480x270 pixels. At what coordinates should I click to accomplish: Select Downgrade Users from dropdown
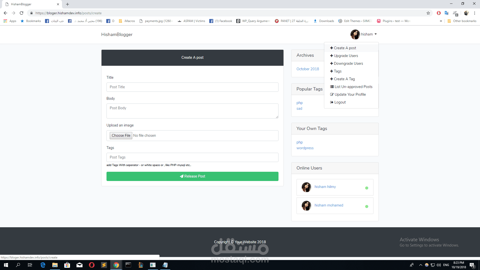point(351,63)
